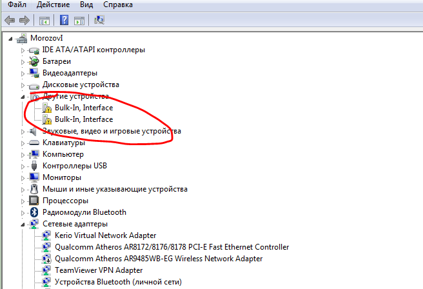Click warning icon of second Bulk-In, Interface
Image resolution: width=423 pixels, height=289 pixels.
tap(46, 119)
